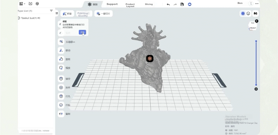The width and height of the screenshot is (278, 135).
Task: Click the 修复 (Repair) button
Action: click(67, 14)
